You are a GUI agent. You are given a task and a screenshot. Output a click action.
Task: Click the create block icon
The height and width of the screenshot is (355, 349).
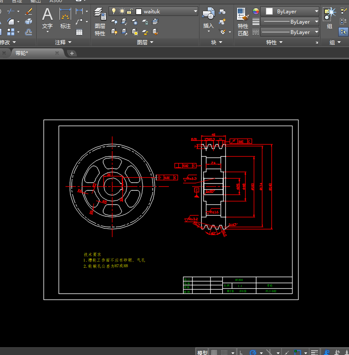coord(222,11)
